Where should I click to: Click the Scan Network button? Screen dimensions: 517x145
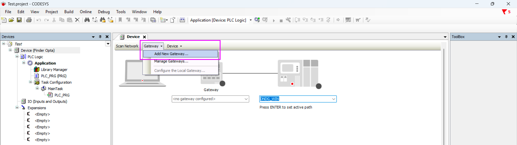(127, 46)
